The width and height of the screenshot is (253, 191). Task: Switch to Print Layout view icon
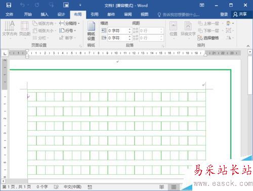[x=174, y=187]
